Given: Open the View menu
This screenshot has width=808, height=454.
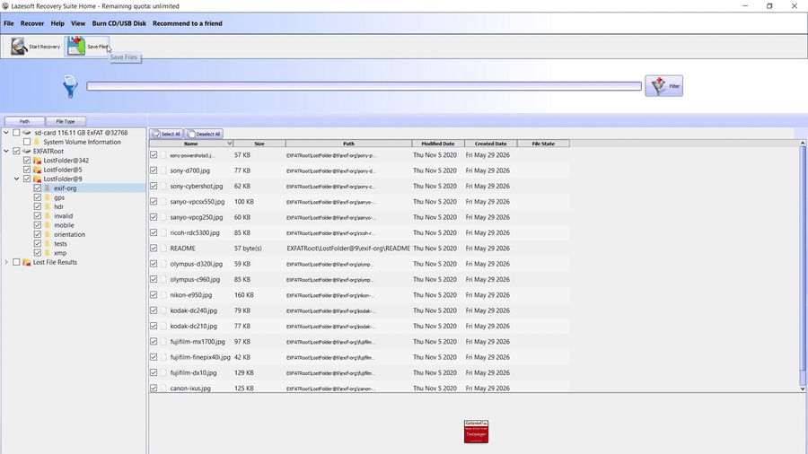Looking at the screenshot, I should [x=78, y=23].
